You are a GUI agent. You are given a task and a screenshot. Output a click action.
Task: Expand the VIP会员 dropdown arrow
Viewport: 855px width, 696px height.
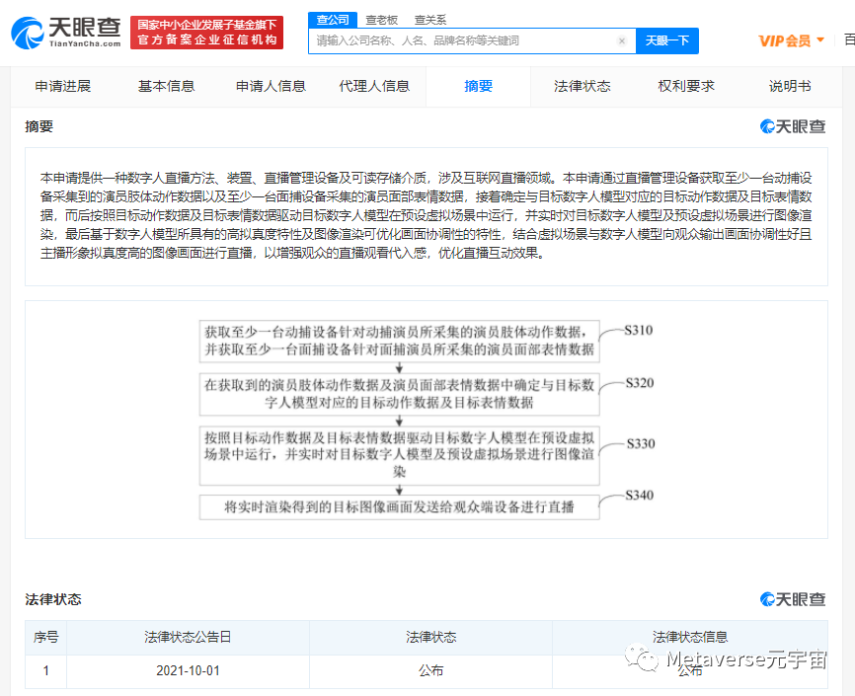(820, 39)
